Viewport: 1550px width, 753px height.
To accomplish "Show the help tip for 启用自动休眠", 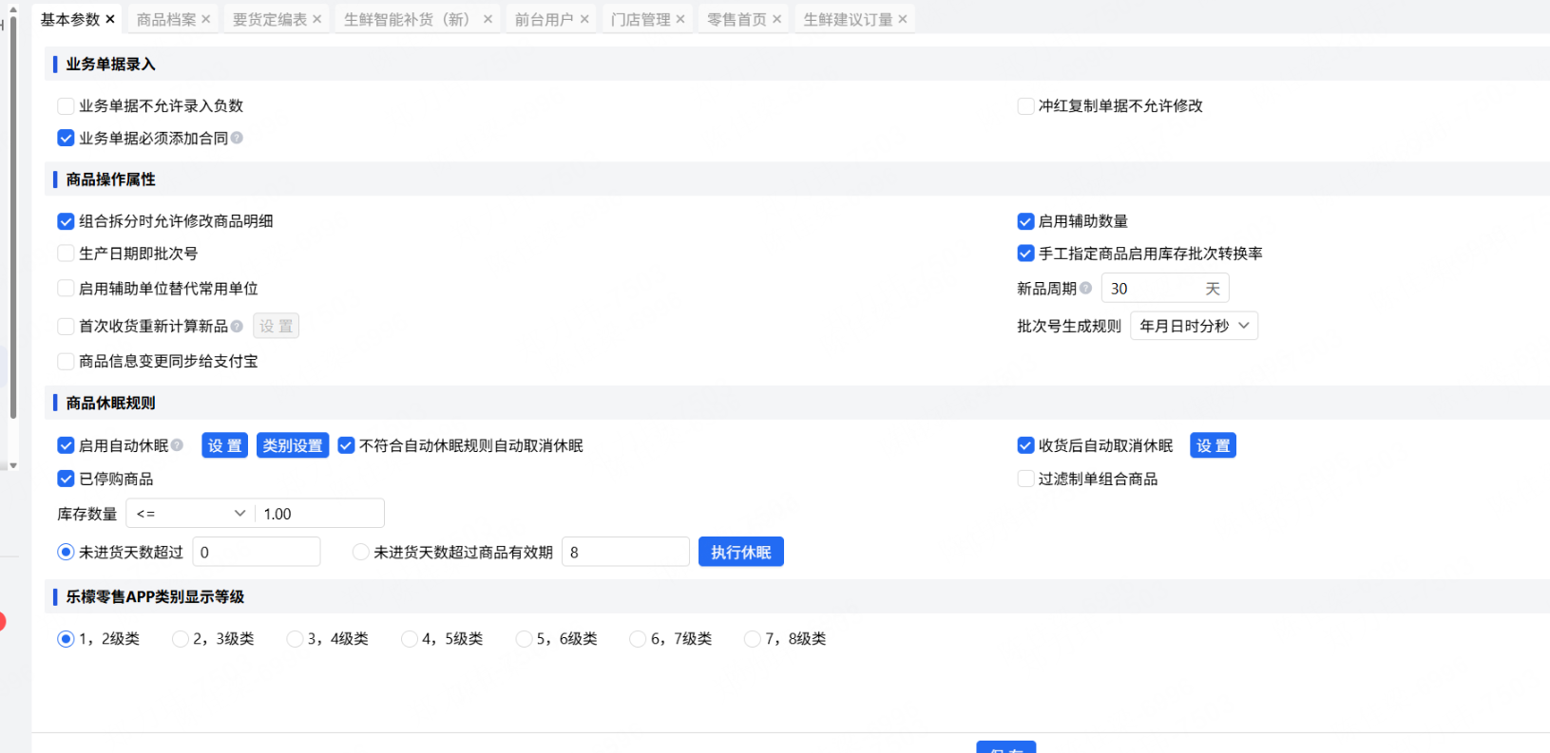I will pos(177,445).
